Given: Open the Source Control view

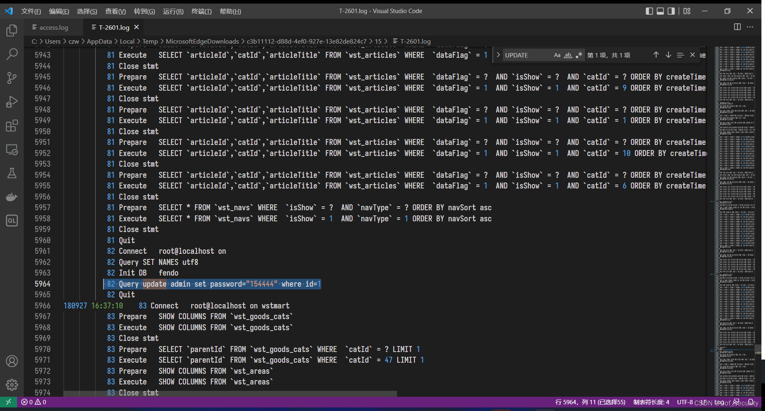Looking at the screenshot, I should [x=12, y=78].
